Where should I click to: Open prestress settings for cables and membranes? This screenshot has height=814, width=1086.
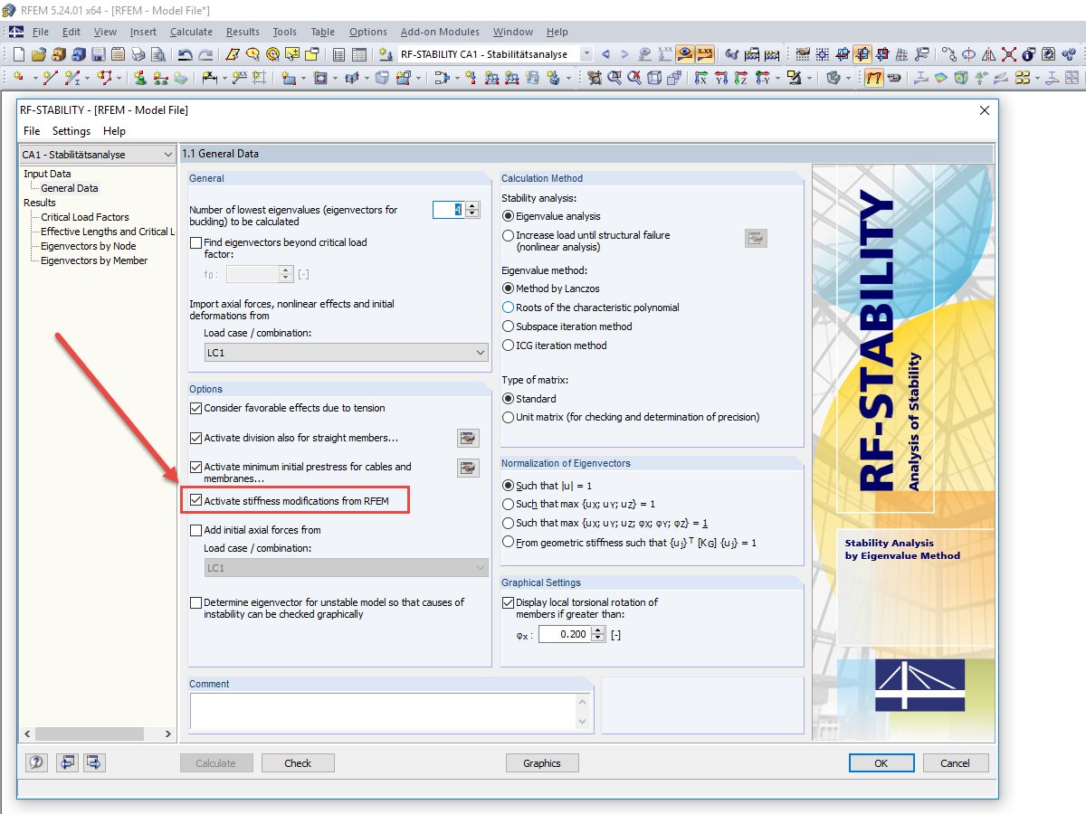(468, 468)
